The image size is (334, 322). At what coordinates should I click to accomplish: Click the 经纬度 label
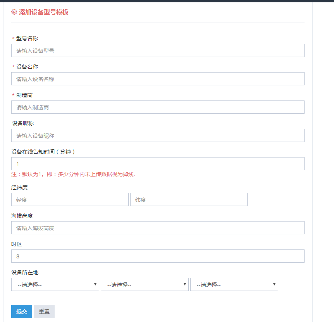(19, 187)
